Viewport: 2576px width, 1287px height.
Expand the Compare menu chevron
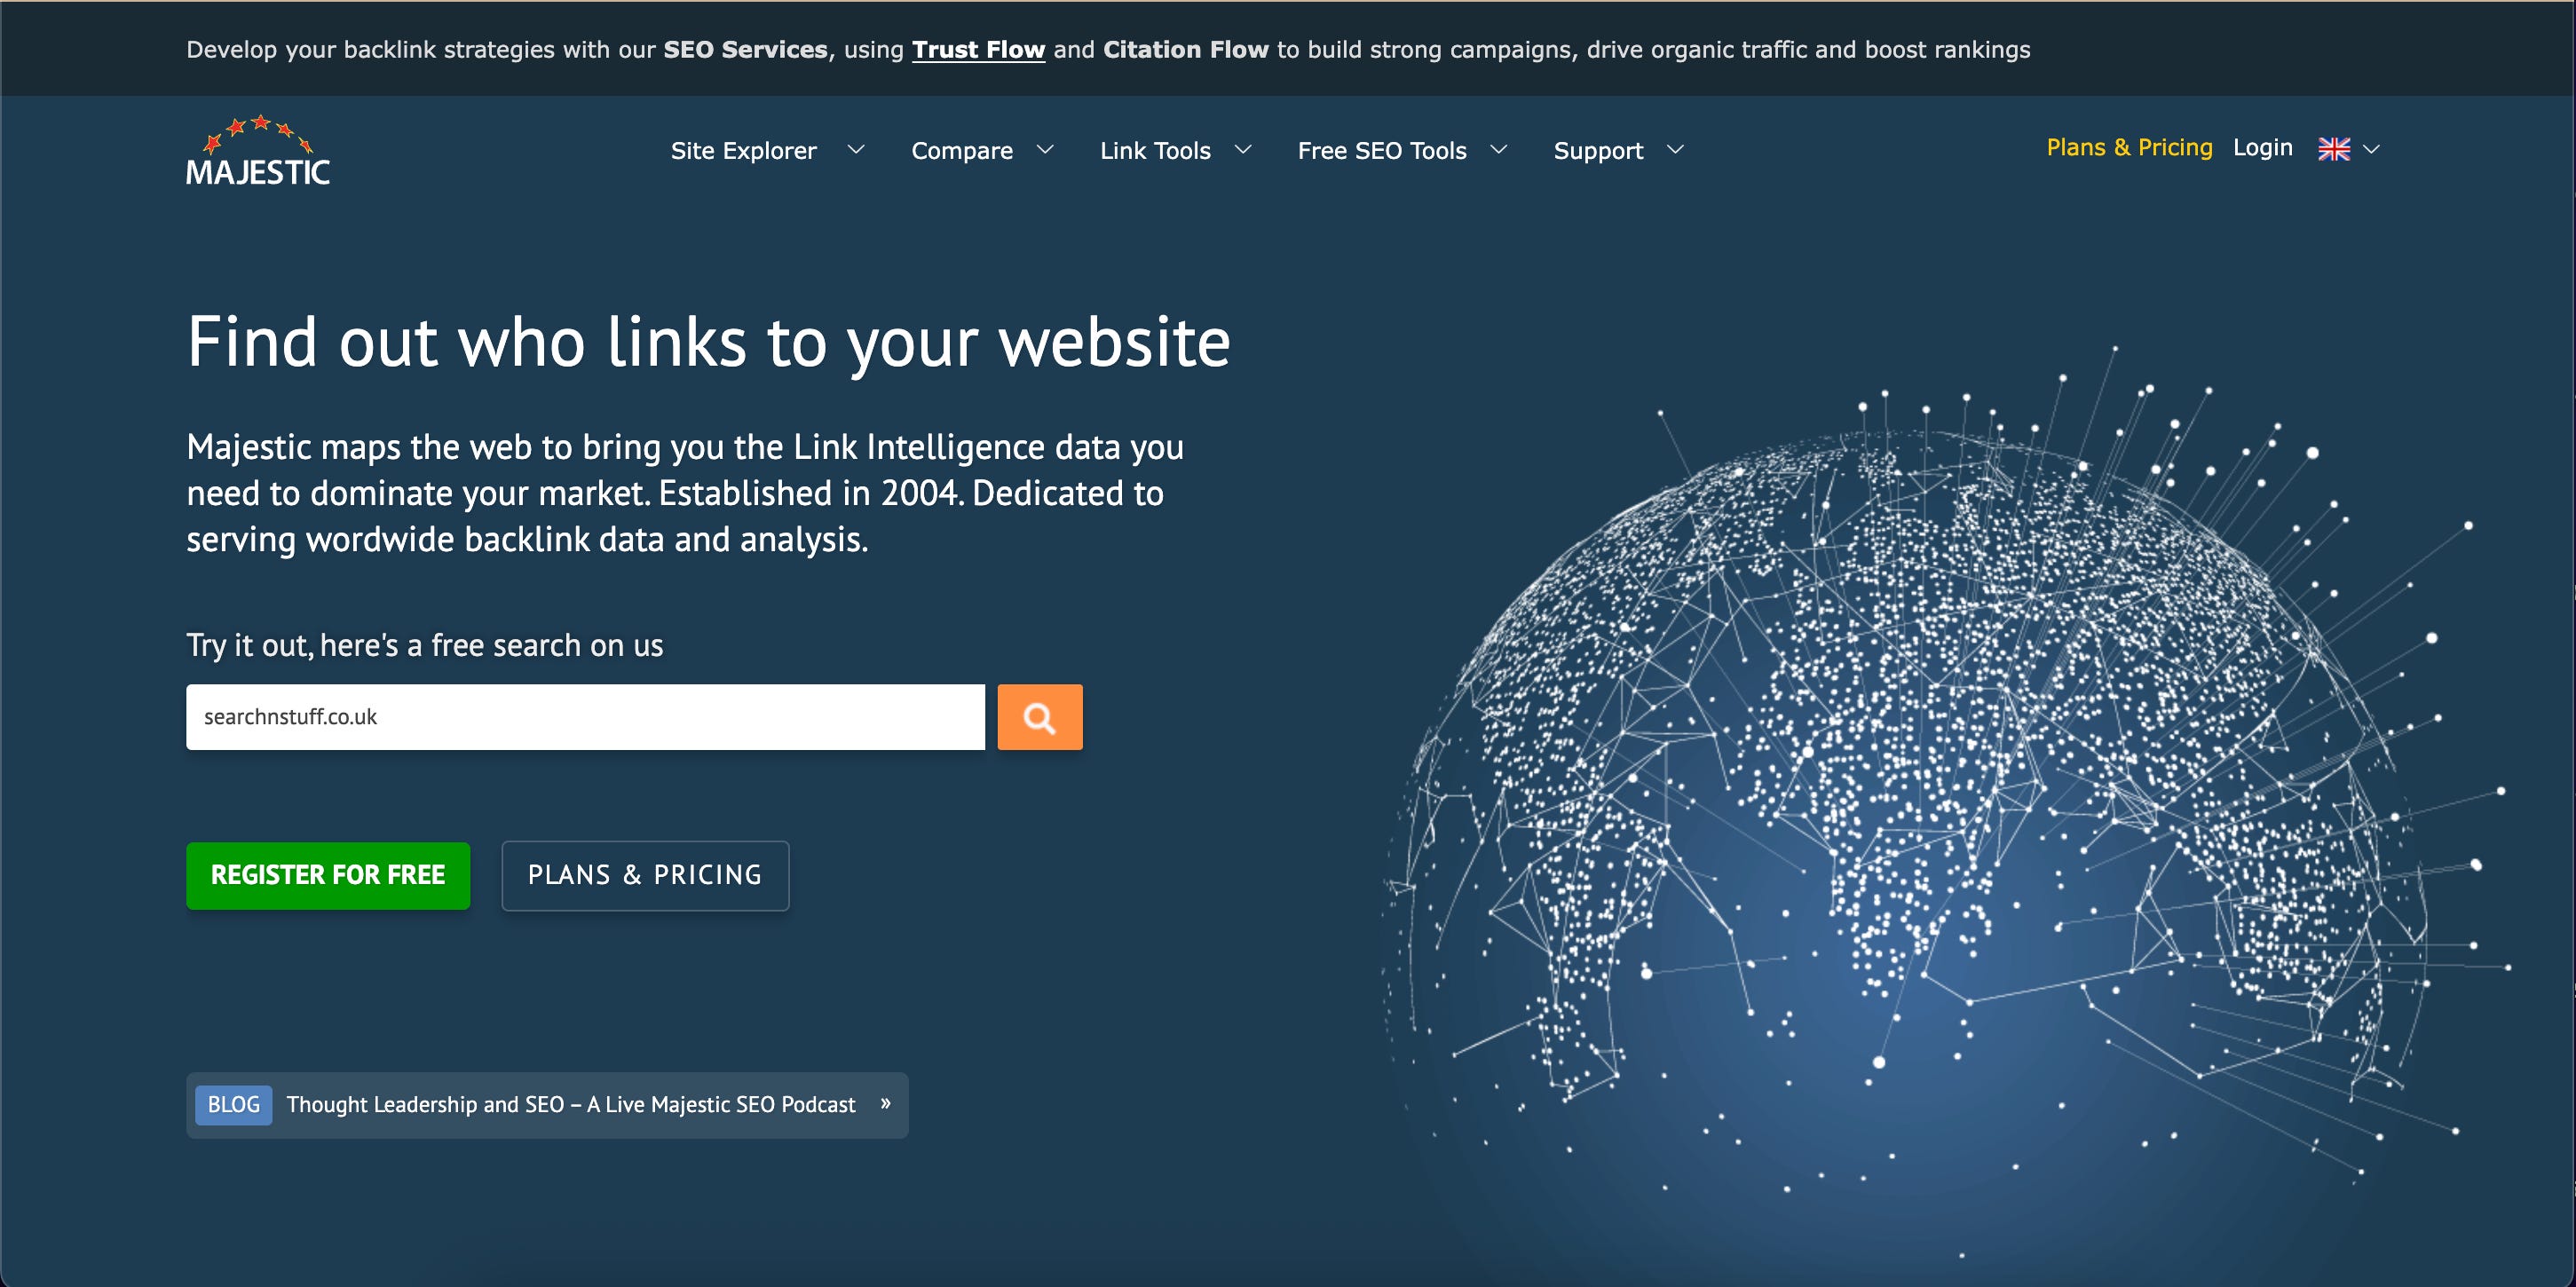point(1045,150)
